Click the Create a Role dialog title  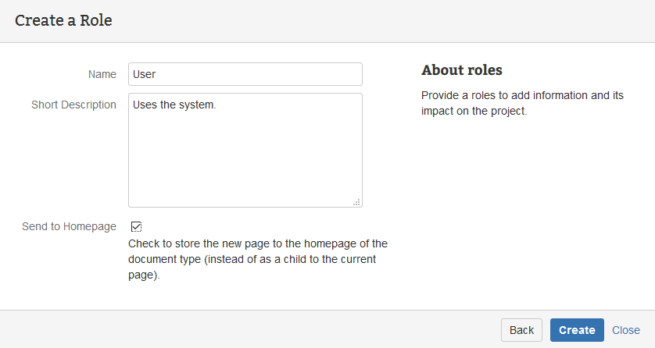(x=63, y=20)
